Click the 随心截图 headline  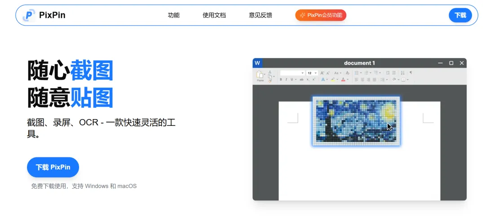(70, 71)
